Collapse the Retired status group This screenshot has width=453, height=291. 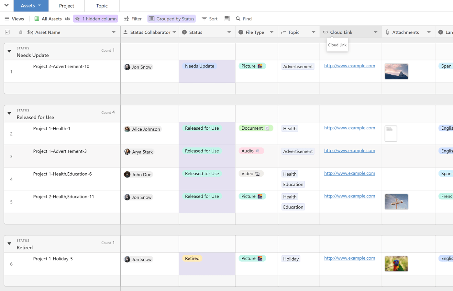[x=9, y=243]
